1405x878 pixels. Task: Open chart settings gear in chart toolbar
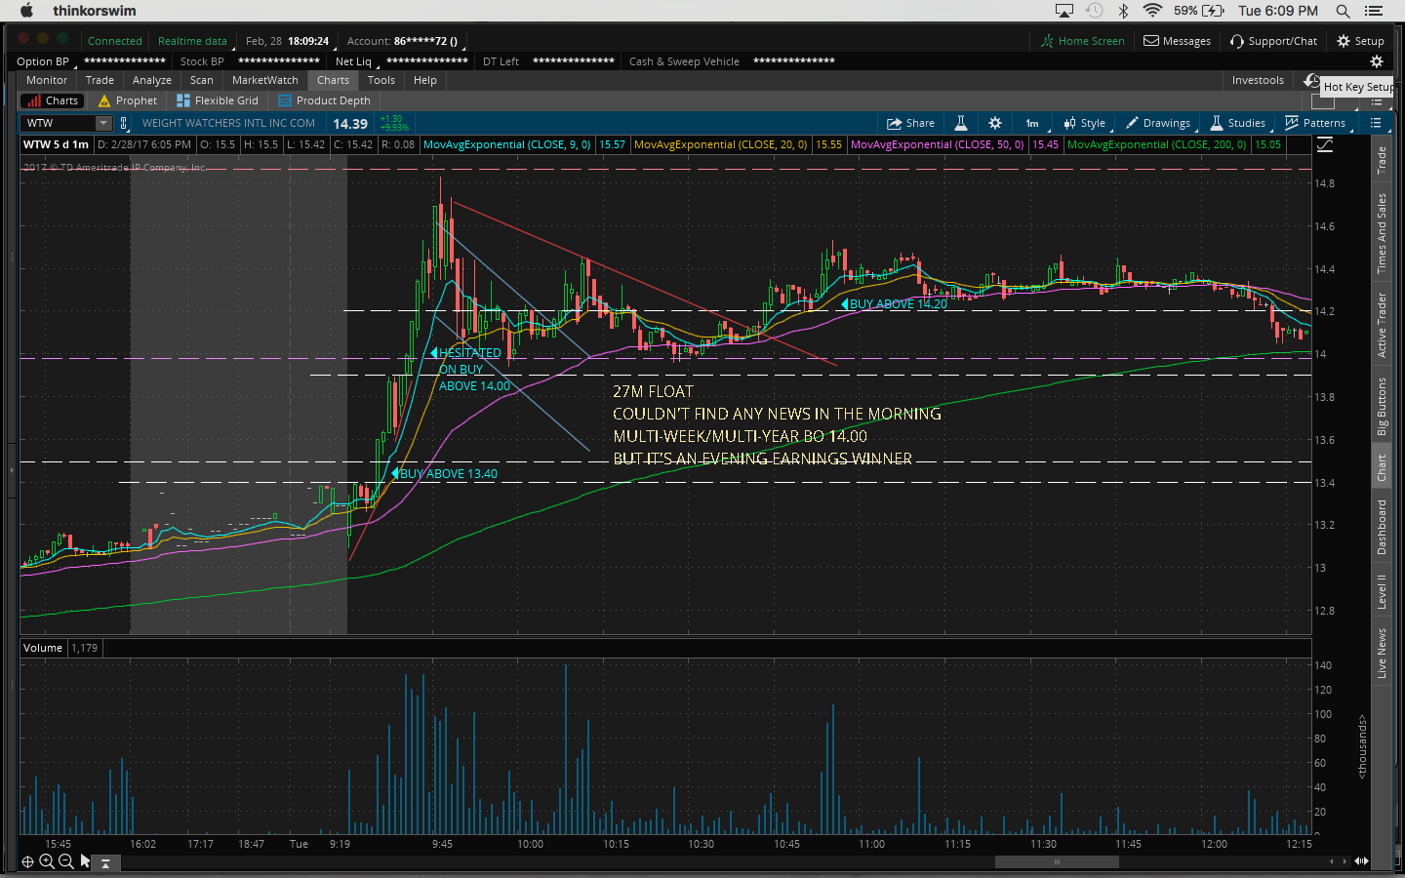coord(994,123)
